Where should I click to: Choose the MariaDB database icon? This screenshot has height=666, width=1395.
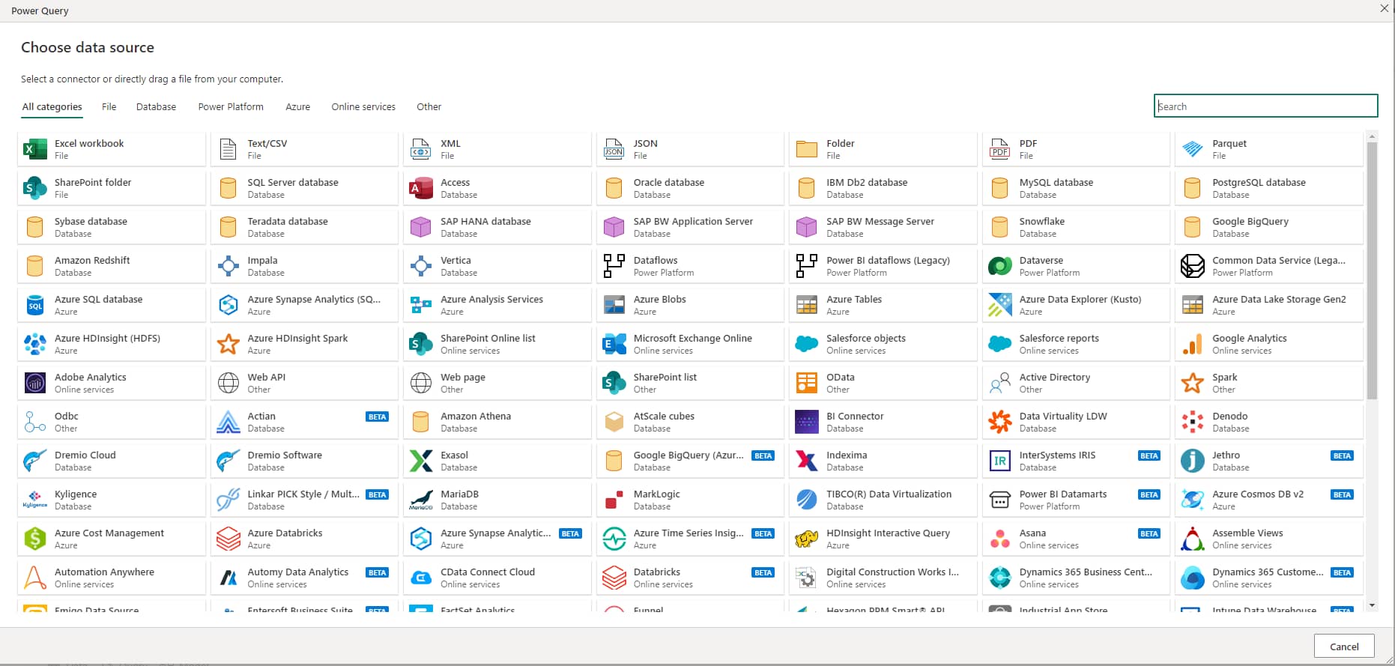421,500
